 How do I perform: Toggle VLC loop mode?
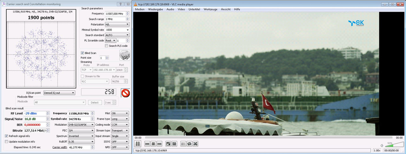coord(189,144)
